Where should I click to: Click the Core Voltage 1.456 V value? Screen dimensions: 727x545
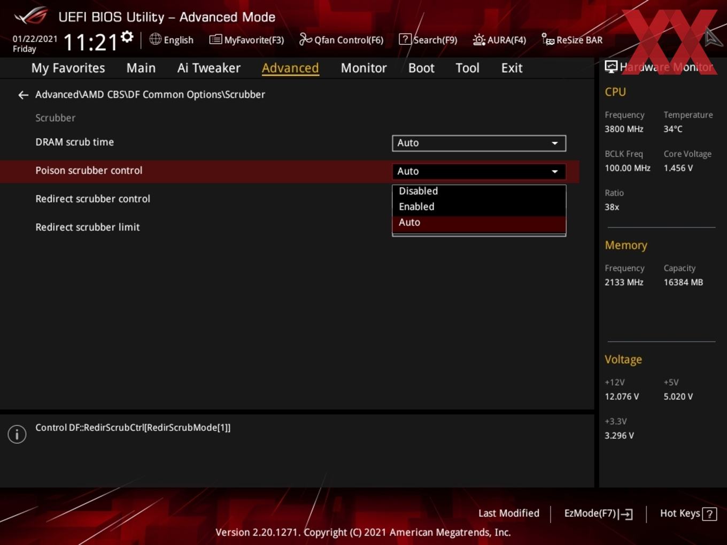click(678, 168)
